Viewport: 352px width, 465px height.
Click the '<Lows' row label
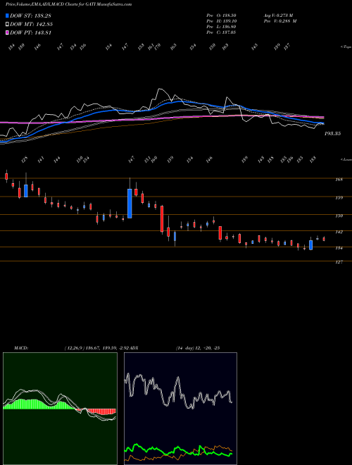pos(346,159)
